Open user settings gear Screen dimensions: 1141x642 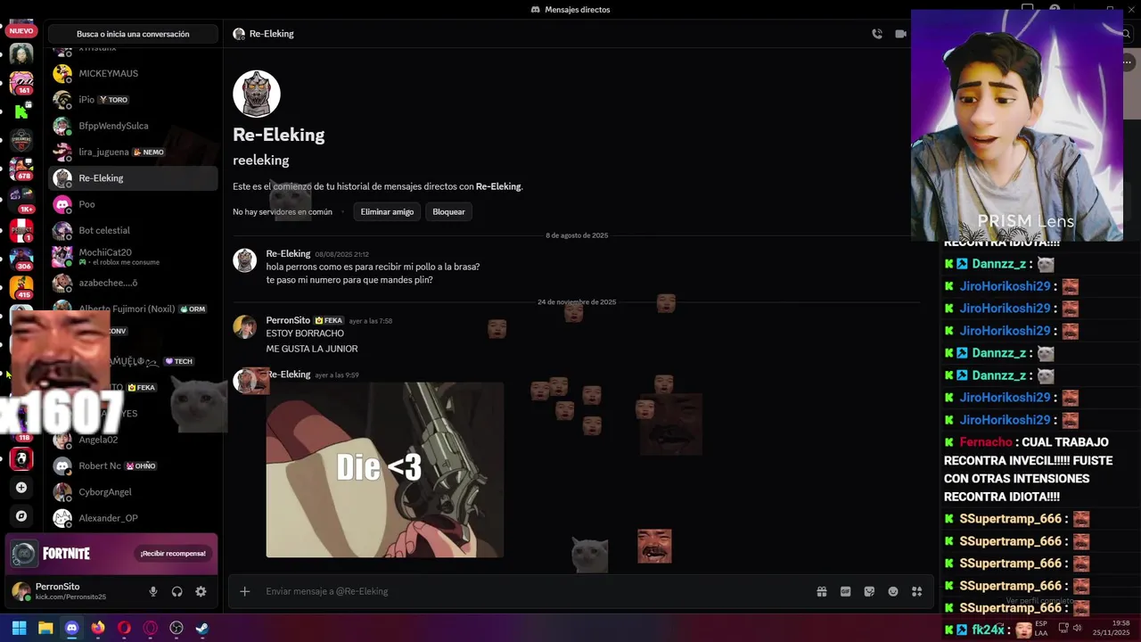click(201, 591)
